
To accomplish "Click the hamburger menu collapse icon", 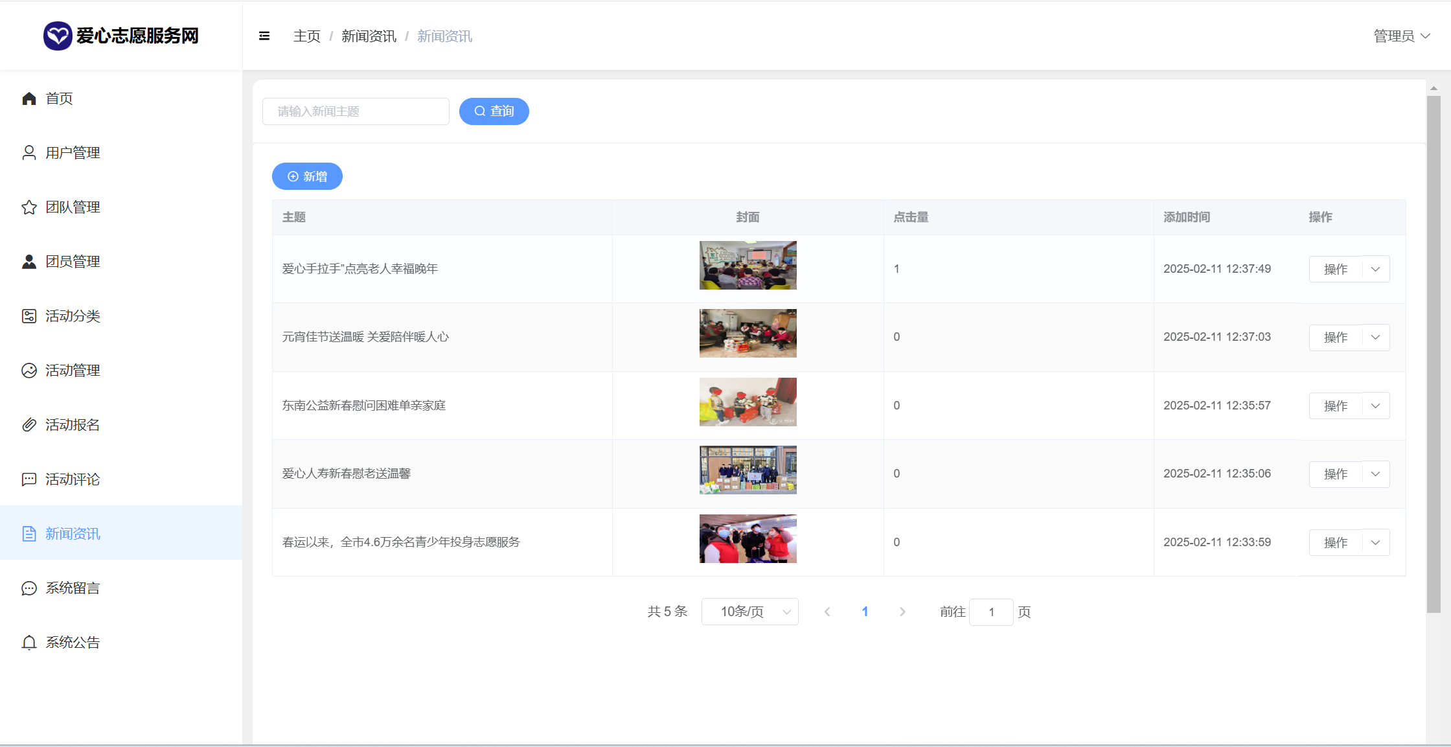I will [x=264, y=36].
